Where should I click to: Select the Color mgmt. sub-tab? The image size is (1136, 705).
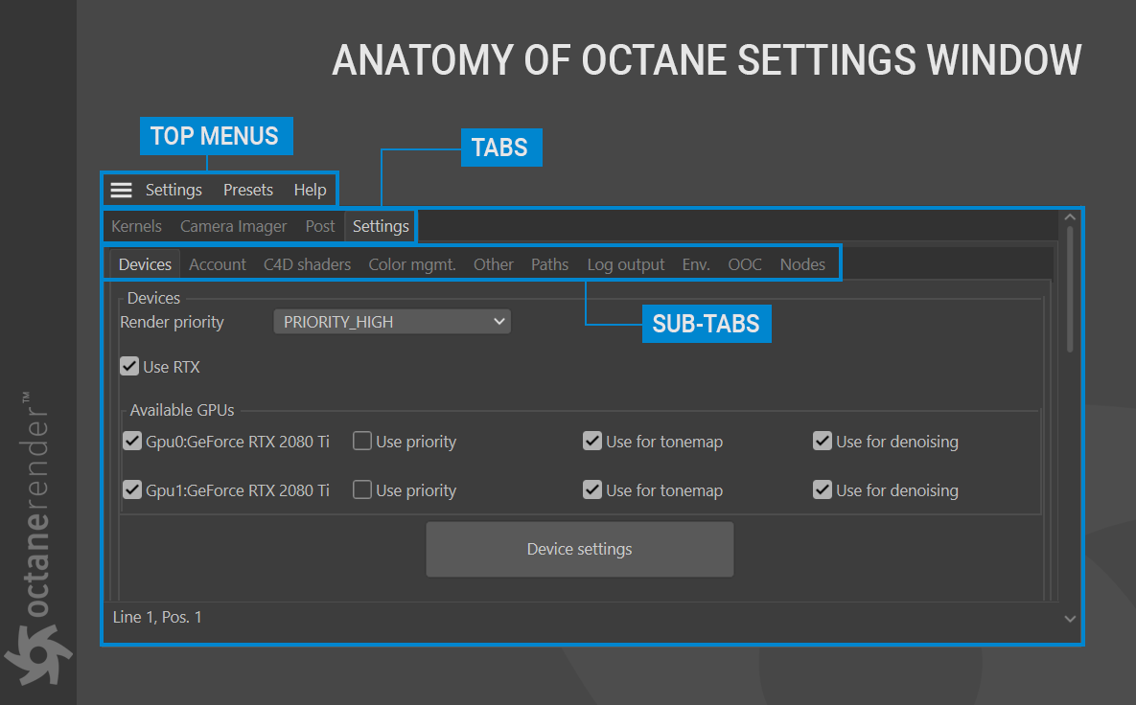pyautogui.click(x=412, y=264)
